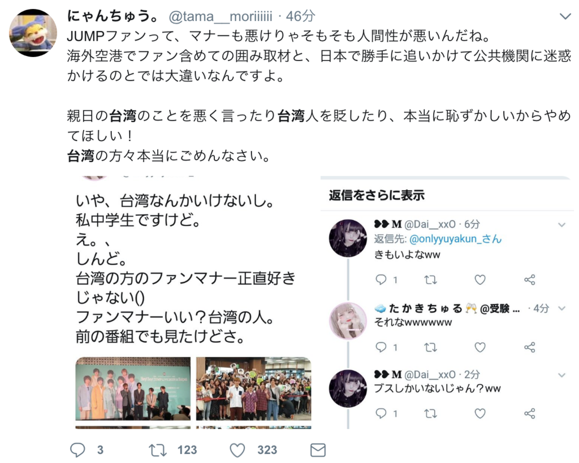
Task: Like the それなwwwwww reply
Action: pos(479,347)
